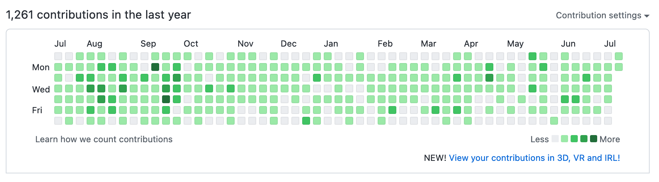The image size is (659, 182).
Task: Select the Sunday cell in the final week column
Action: (619, 56)
